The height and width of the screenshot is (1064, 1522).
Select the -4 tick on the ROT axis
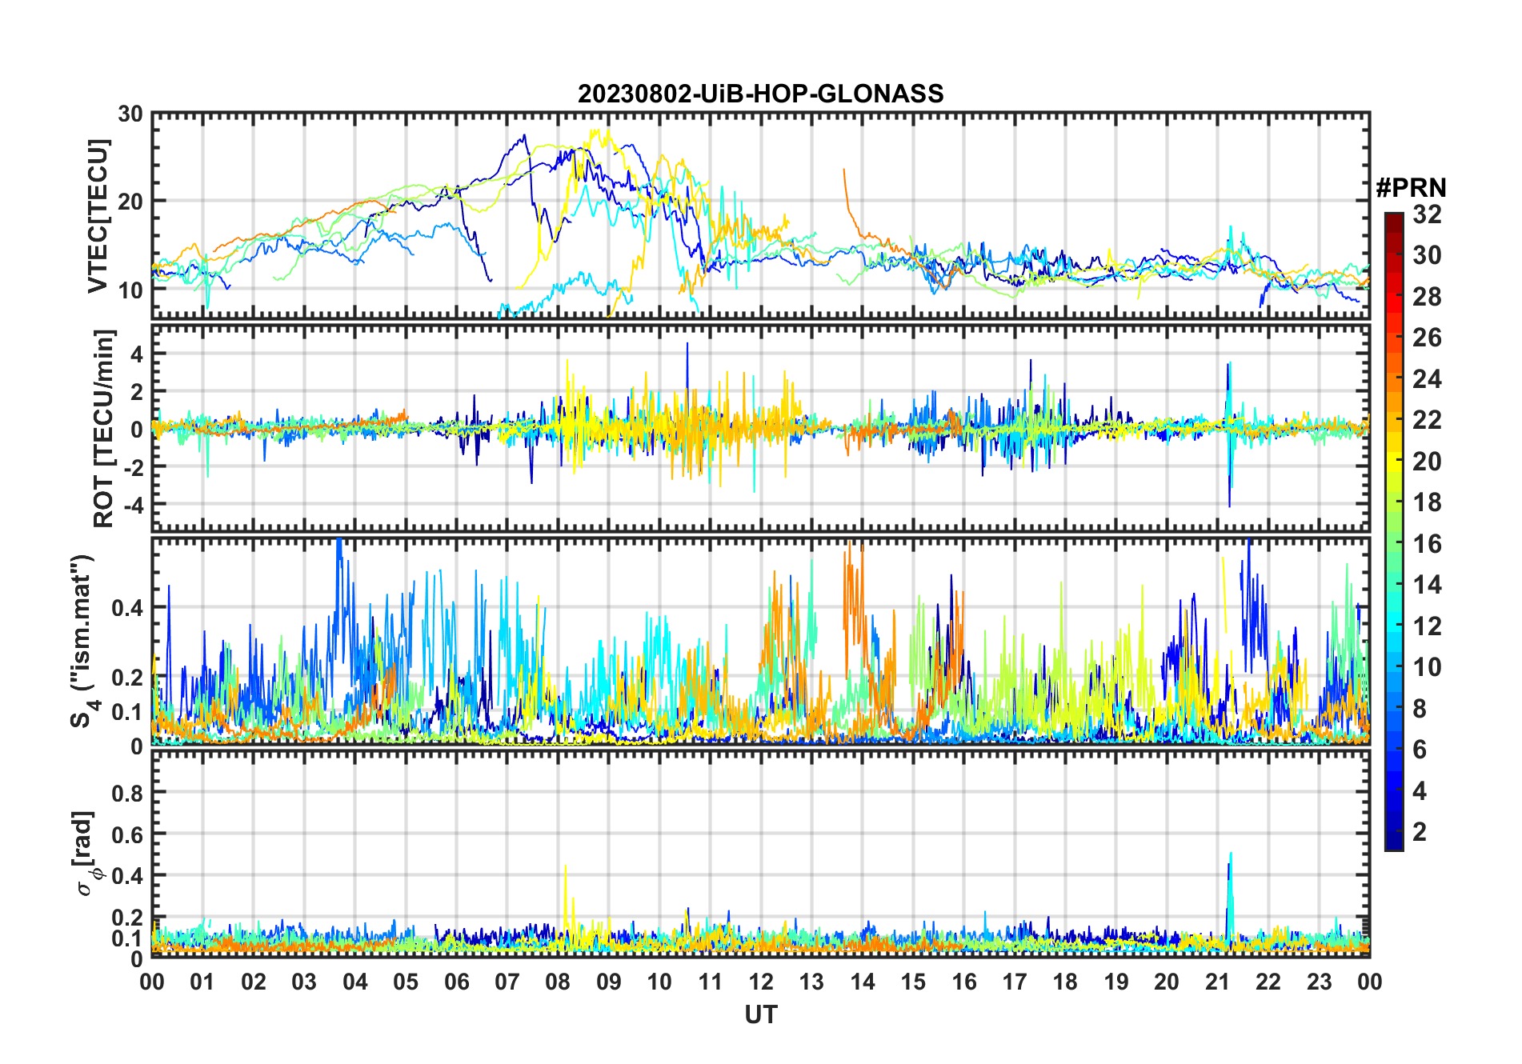tap(130, 505)
